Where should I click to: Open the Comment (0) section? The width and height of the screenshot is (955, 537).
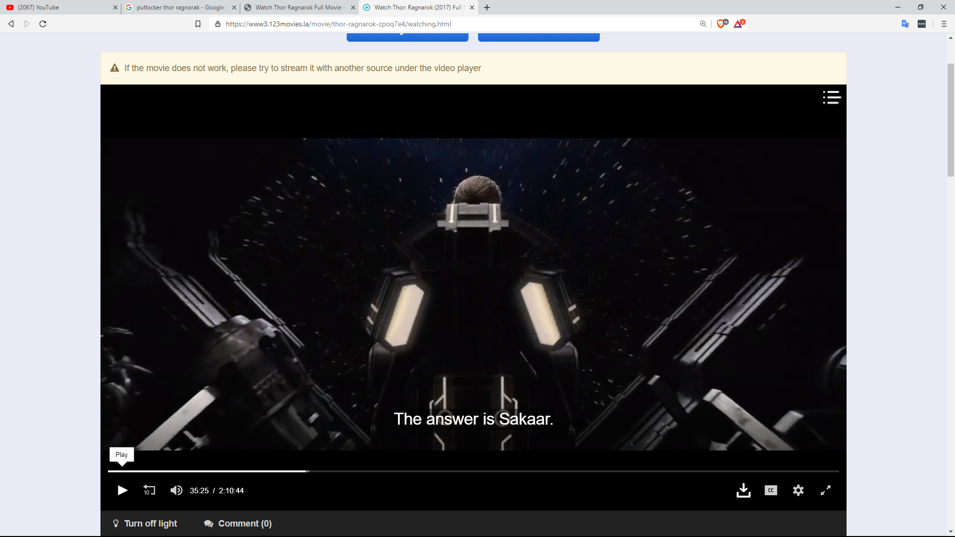point(238,524)
